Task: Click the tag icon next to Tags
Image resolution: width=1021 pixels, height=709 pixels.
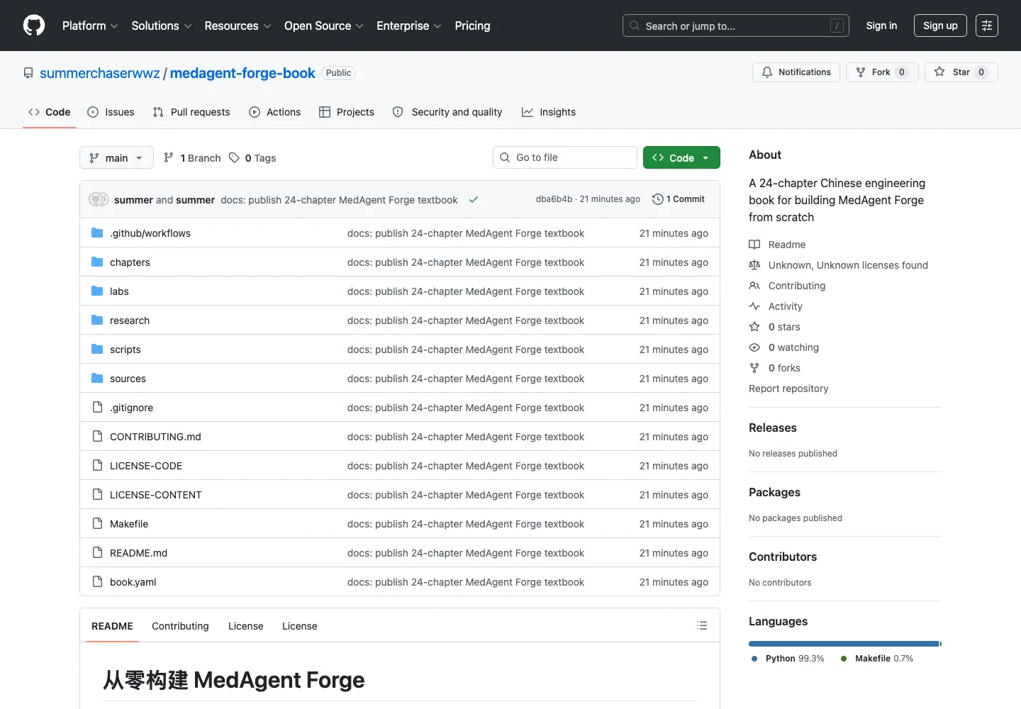Action: 234,158
